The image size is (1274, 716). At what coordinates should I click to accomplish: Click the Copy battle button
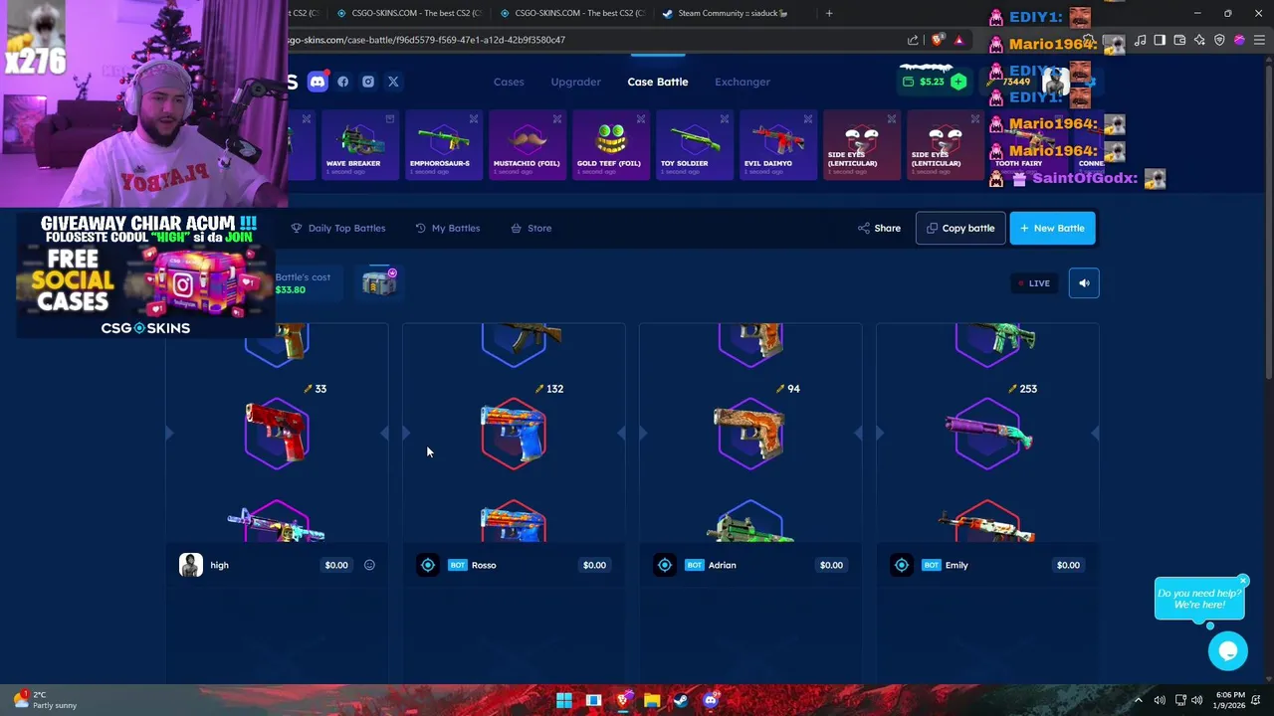click(960, 228)
